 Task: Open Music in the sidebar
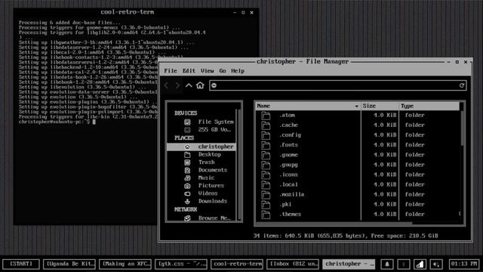point(202,178)
